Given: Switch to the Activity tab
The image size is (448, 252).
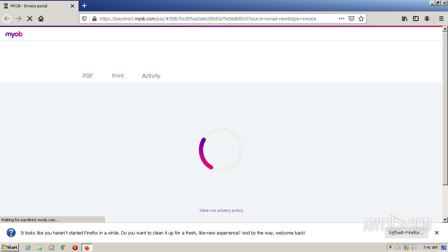Looking at the screenshot, I should click(151, 76).
